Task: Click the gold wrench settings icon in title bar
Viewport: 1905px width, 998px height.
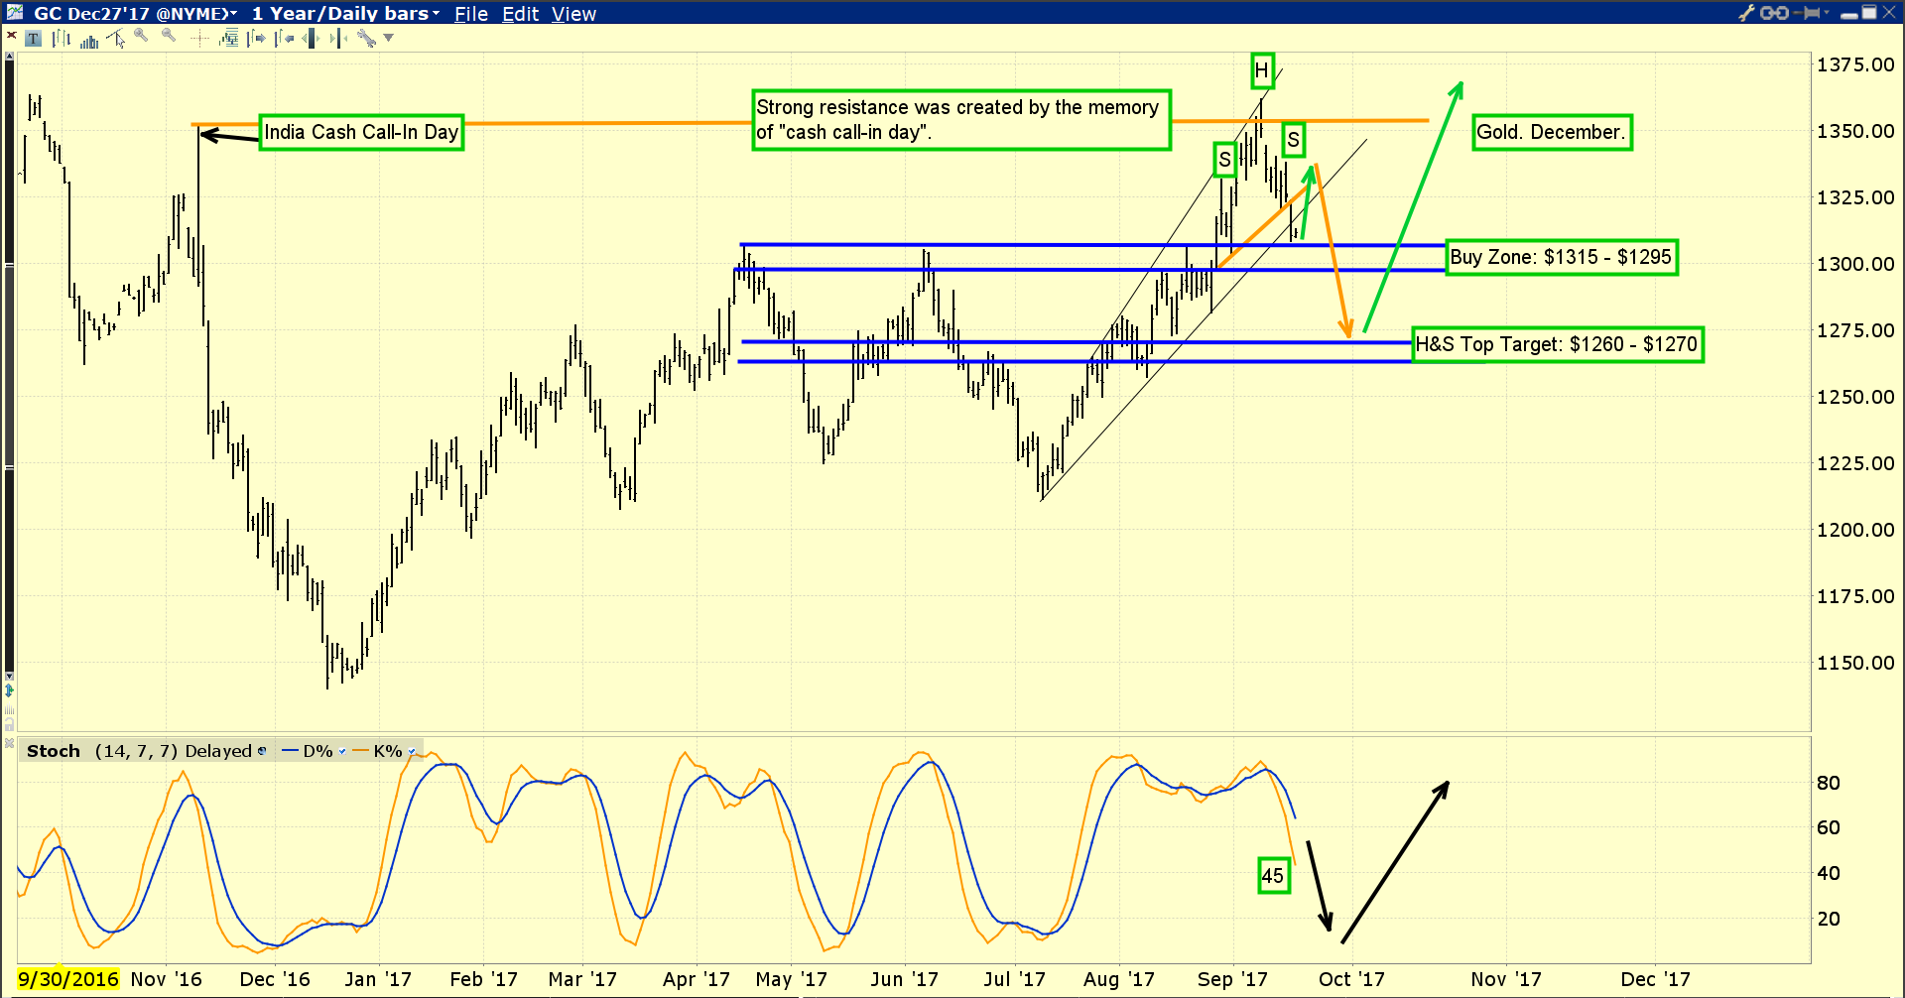Action: [x=1746, y=13]
